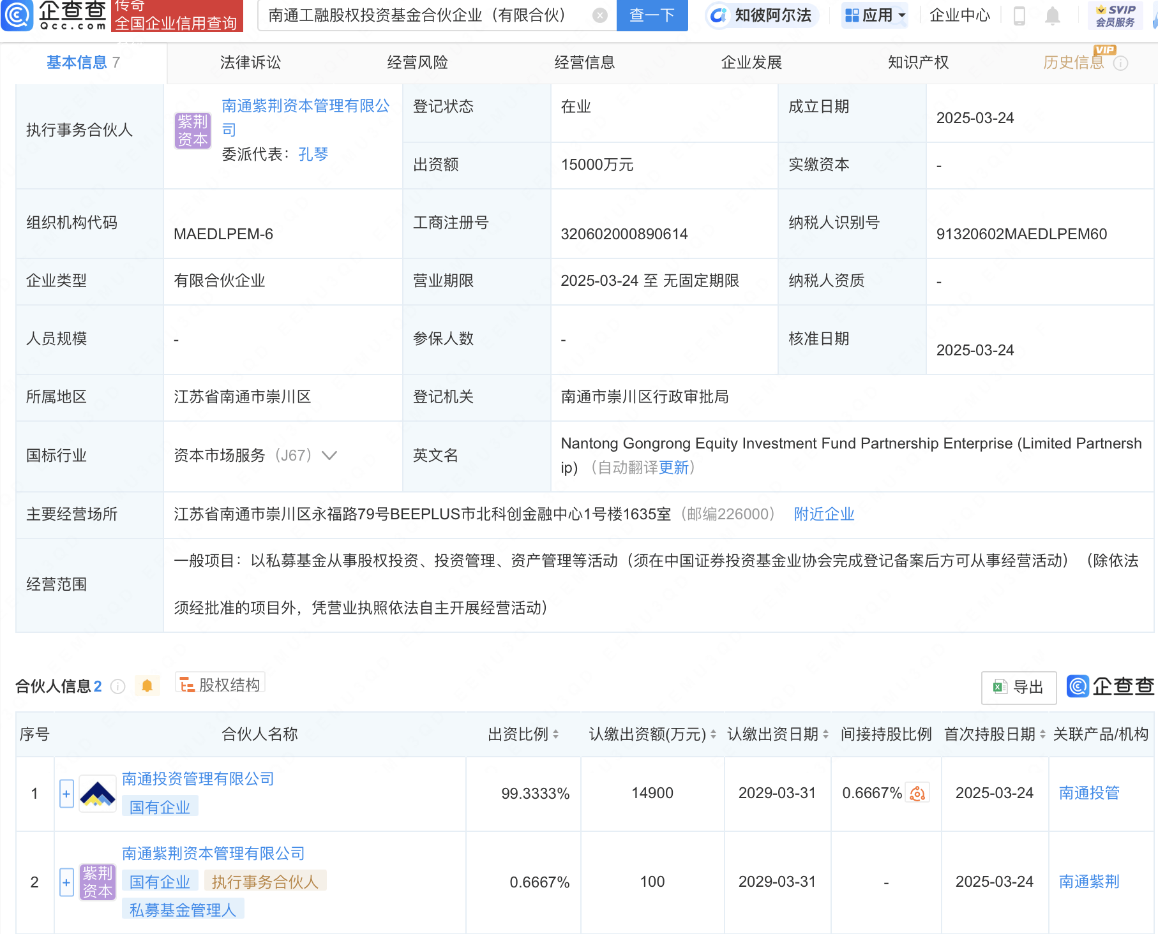Expand row 2 南通紫荆资本 plus box
Screen dimensions: 1158x934
tap(66, 882)
